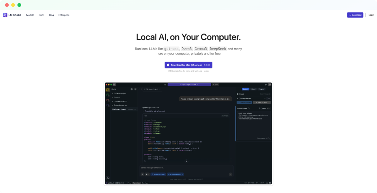Go to the Blog page
Image resolution: width=377 pixels, height=193 pixels.
[x=51, y=15]
